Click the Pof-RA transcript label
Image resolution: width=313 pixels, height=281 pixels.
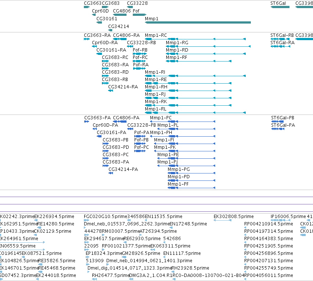(141, 65)
